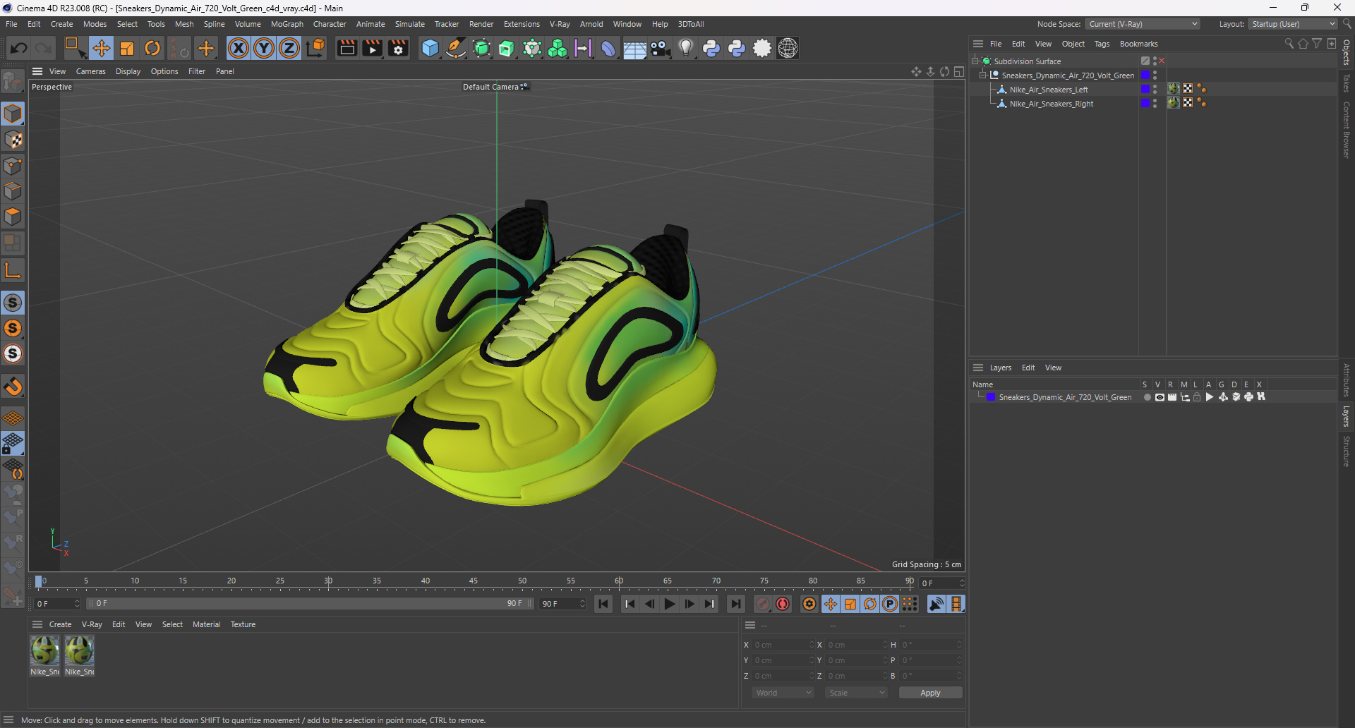
Task: Click the Undo arrow icon
Action: [x=19, y=48]
